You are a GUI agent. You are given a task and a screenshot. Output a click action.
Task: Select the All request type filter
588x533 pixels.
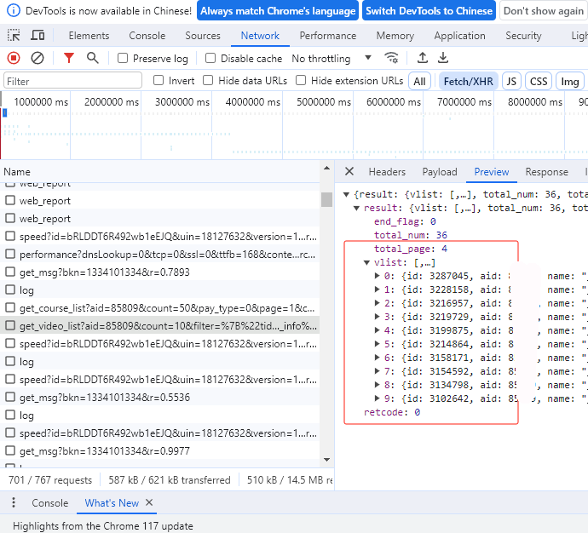click(419, 81)
